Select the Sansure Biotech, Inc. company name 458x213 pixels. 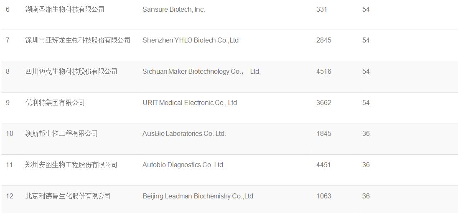[174, 9]
